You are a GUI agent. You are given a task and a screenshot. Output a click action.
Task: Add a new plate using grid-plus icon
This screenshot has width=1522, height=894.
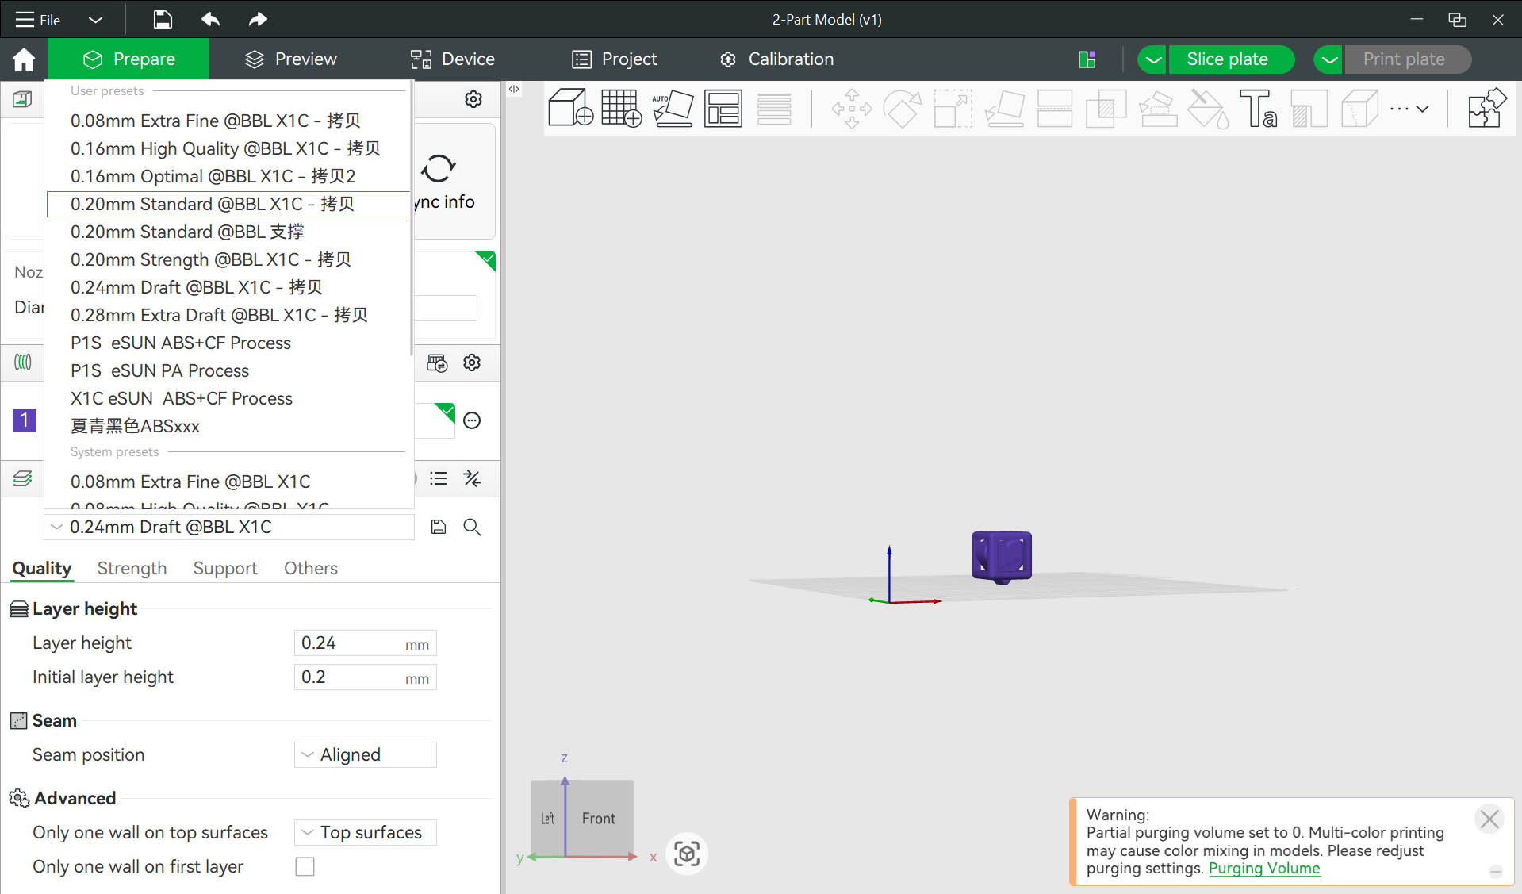[621, 108]
